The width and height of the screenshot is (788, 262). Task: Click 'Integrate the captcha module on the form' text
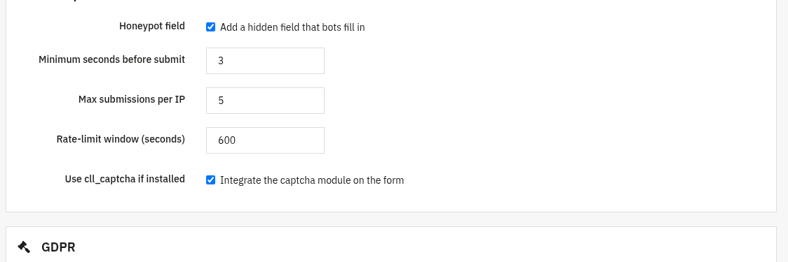[x=312, y=180]
